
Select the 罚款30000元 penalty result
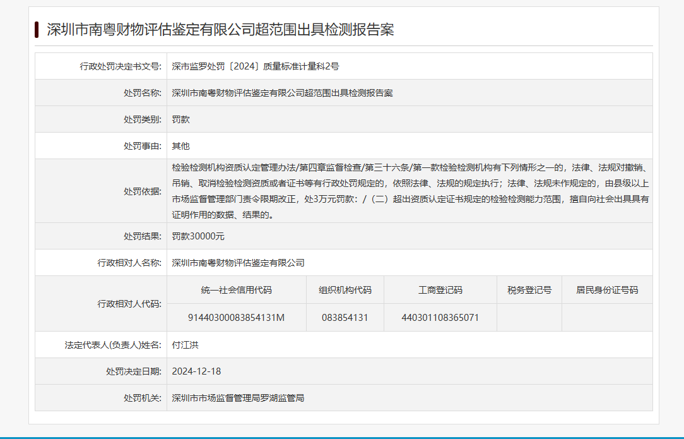click(x=198, y=236)
